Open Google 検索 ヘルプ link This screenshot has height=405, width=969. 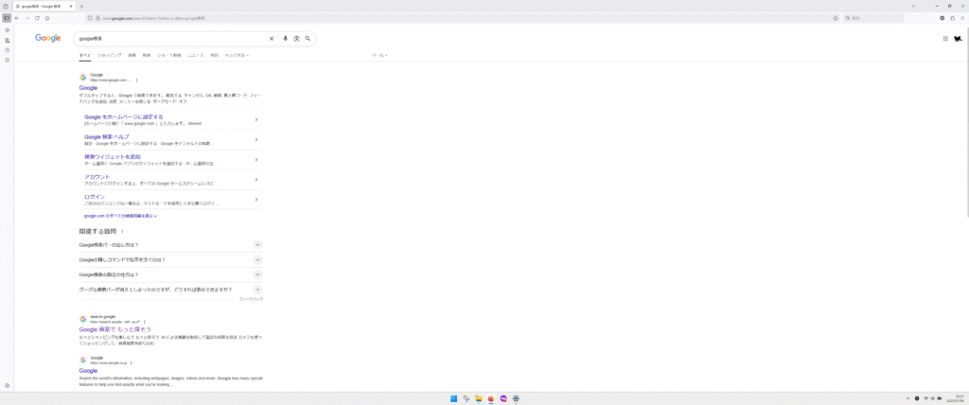pos(107,136)
